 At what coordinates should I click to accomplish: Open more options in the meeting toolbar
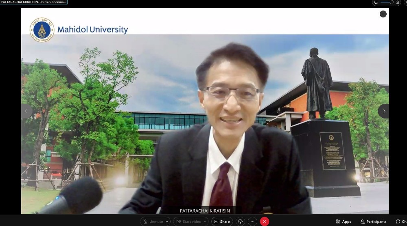click(x=253, y=222)
